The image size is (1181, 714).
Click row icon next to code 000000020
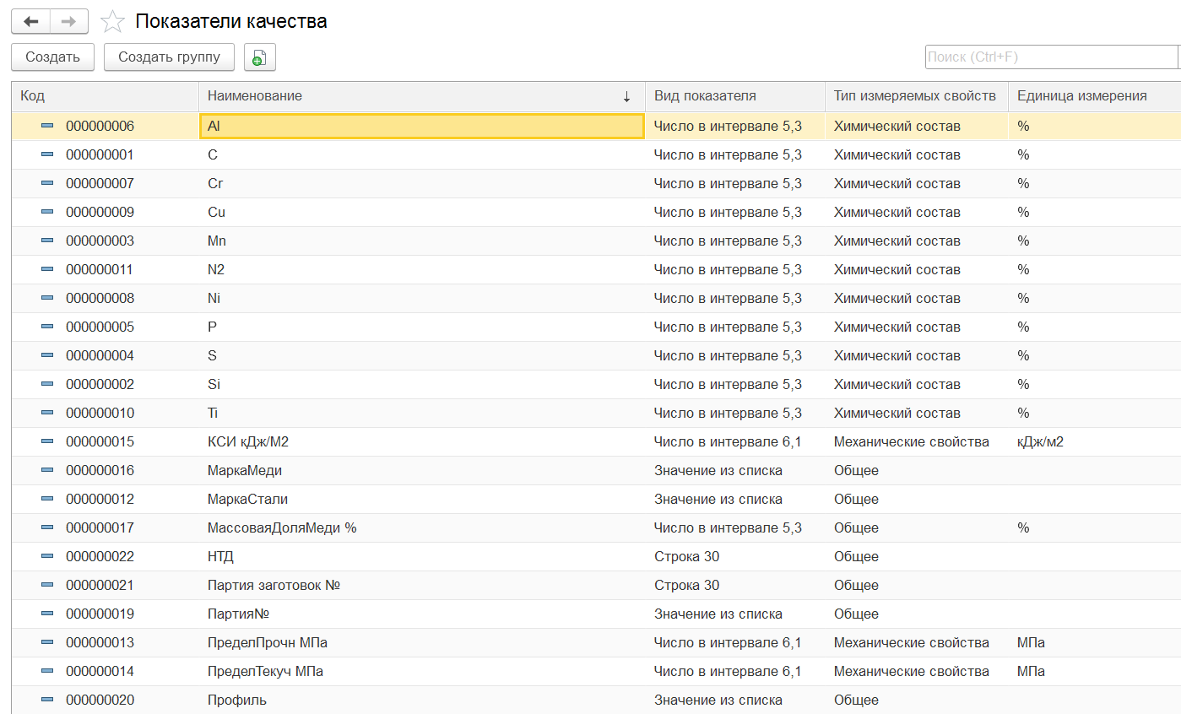pos(47,700)
